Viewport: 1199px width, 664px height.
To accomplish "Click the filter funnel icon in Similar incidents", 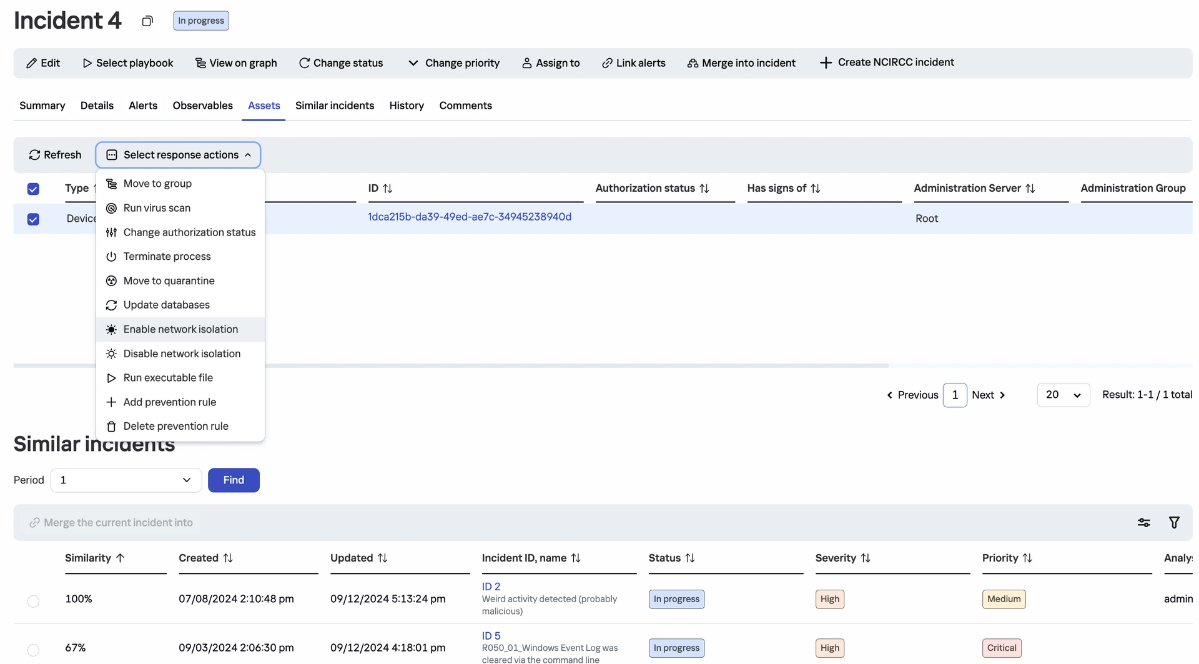I will pyautogui.click(x=1174, y=523).
